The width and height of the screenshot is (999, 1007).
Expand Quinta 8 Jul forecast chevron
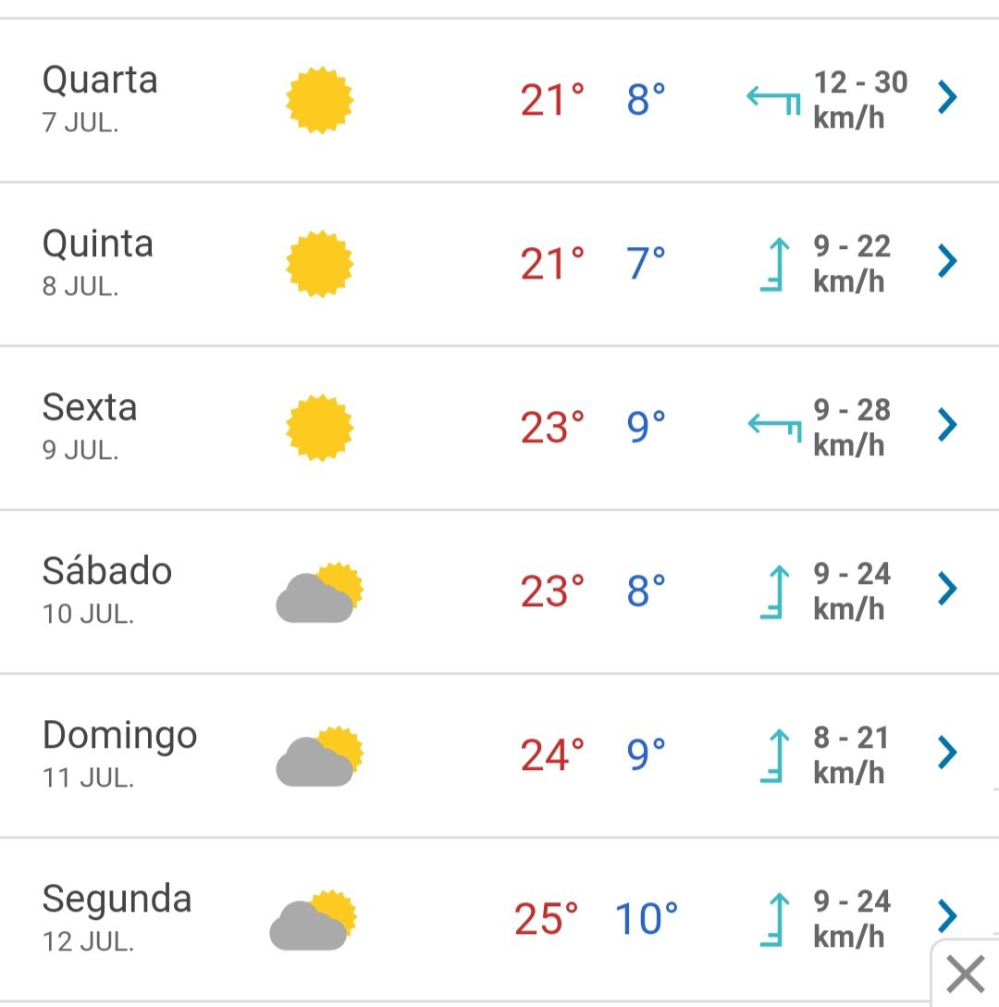click(x=947, y=261)
